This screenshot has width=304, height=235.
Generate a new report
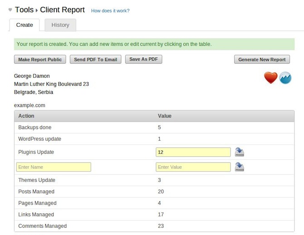point(262,59)
